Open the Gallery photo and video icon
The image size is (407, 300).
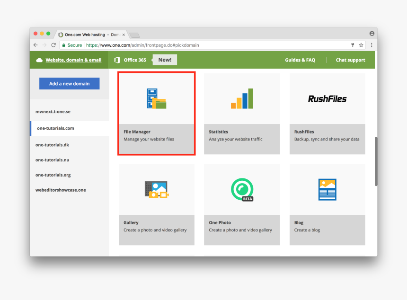157,189
